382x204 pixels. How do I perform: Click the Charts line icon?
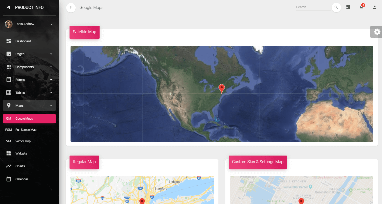[x=9, y=166]
